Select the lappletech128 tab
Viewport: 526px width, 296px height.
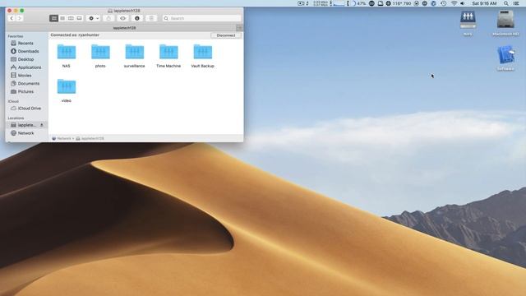click(124, 28)
